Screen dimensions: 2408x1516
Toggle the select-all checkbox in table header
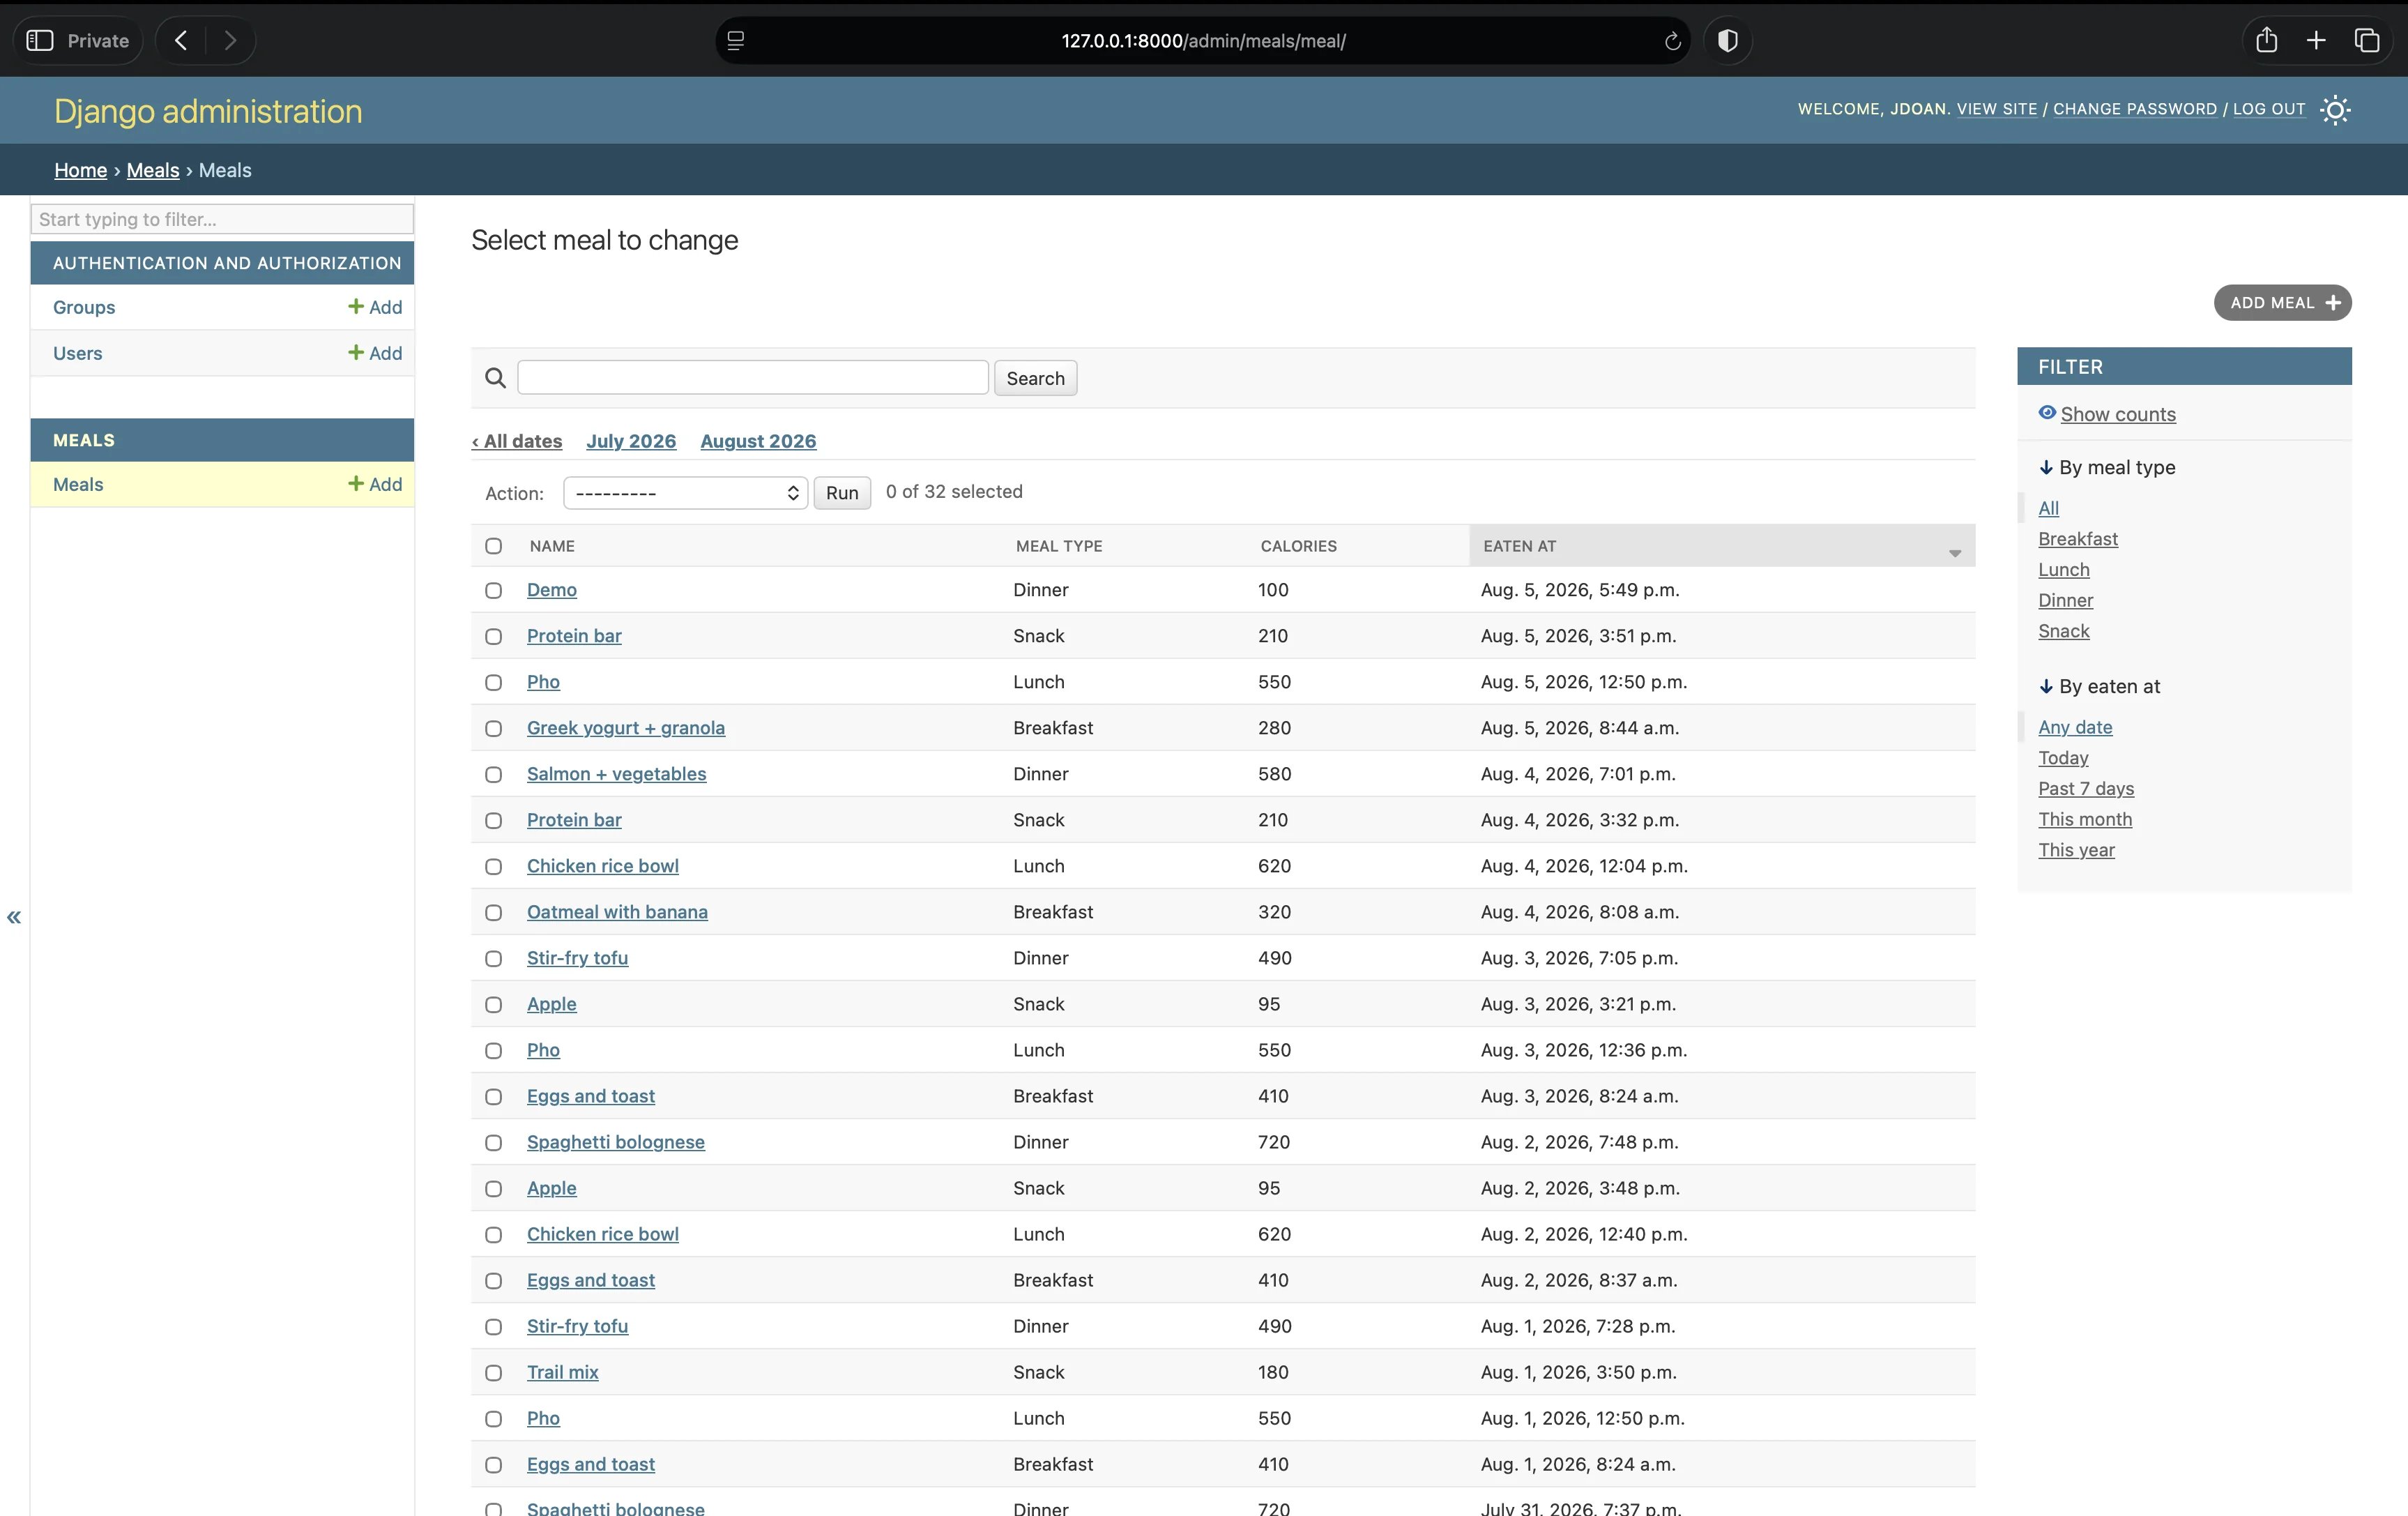(x=494, y=546)
